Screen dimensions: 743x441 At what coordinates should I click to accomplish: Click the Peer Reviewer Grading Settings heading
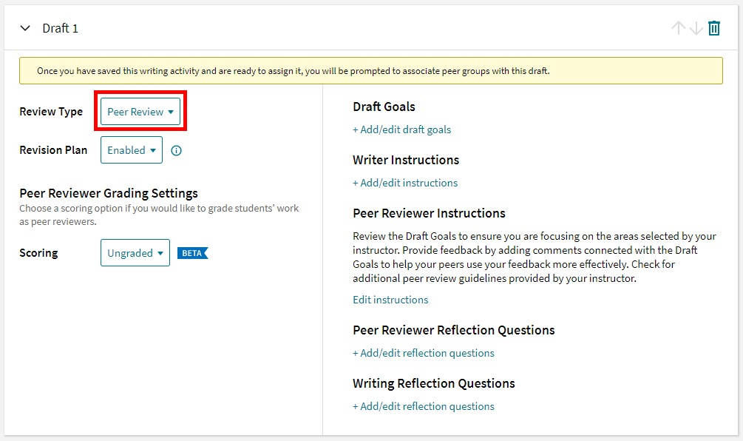[x=109, y=192]
